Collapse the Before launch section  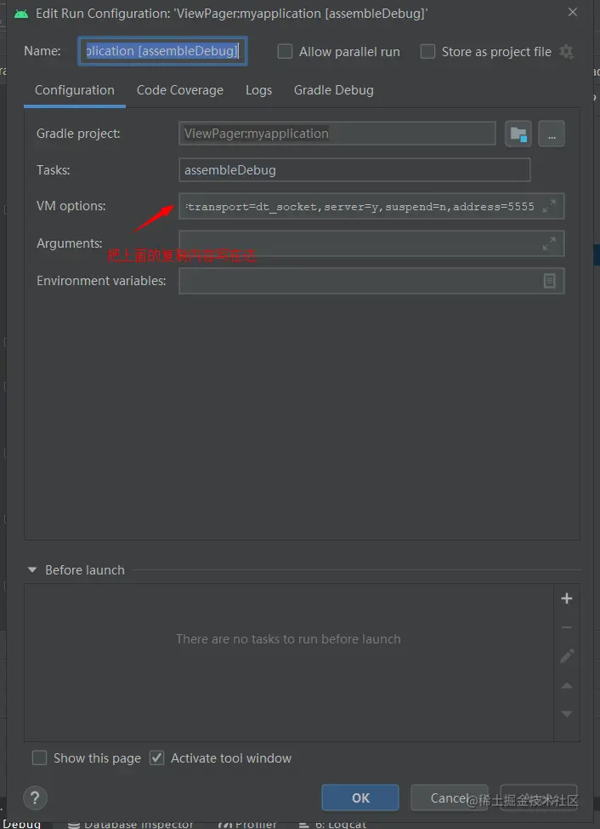click(x=32, y=570)
